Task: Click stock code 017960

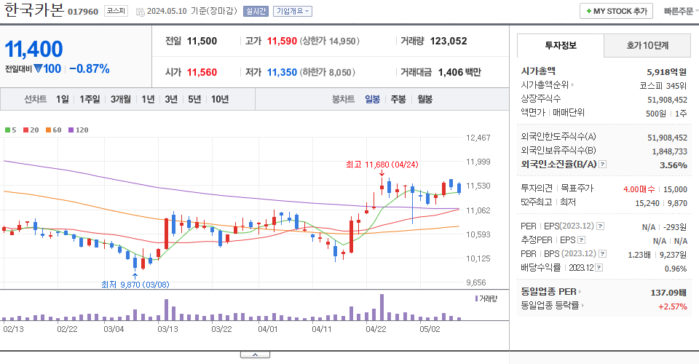Action: tap(83, 12)
